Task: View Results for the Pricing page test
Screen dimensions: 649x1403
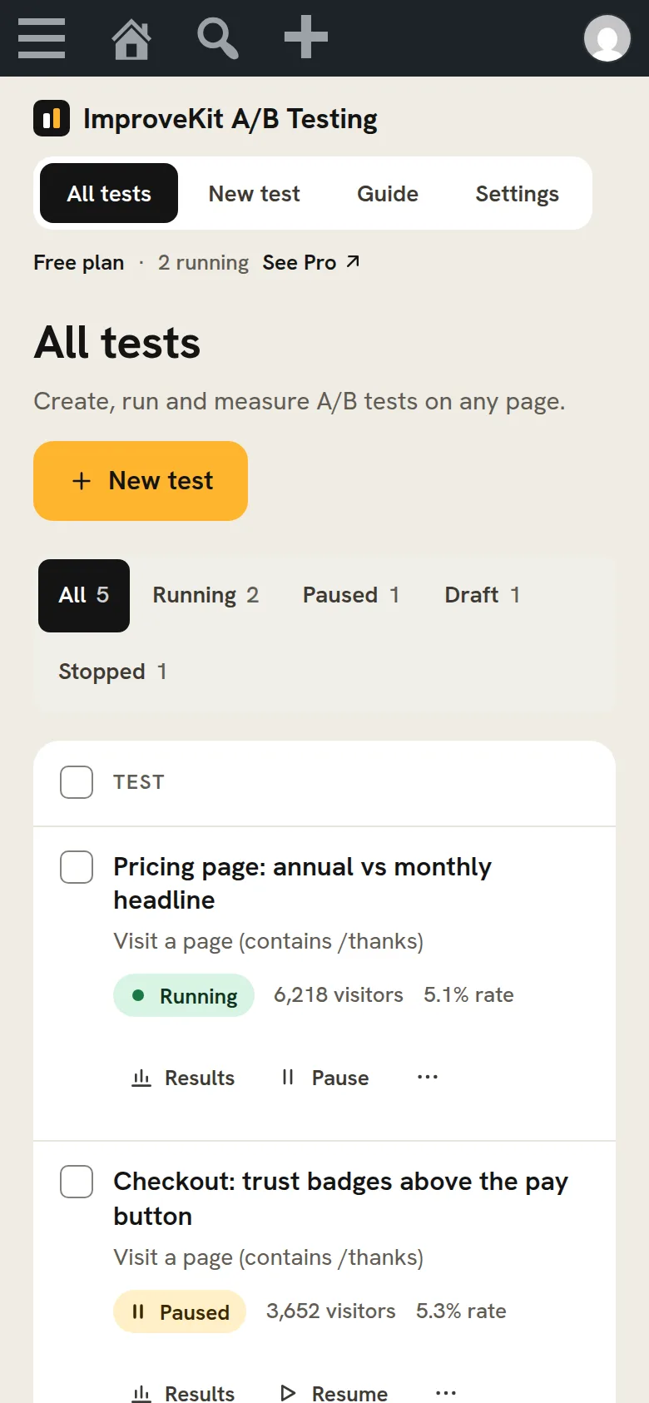Action: click(183, 1078)
